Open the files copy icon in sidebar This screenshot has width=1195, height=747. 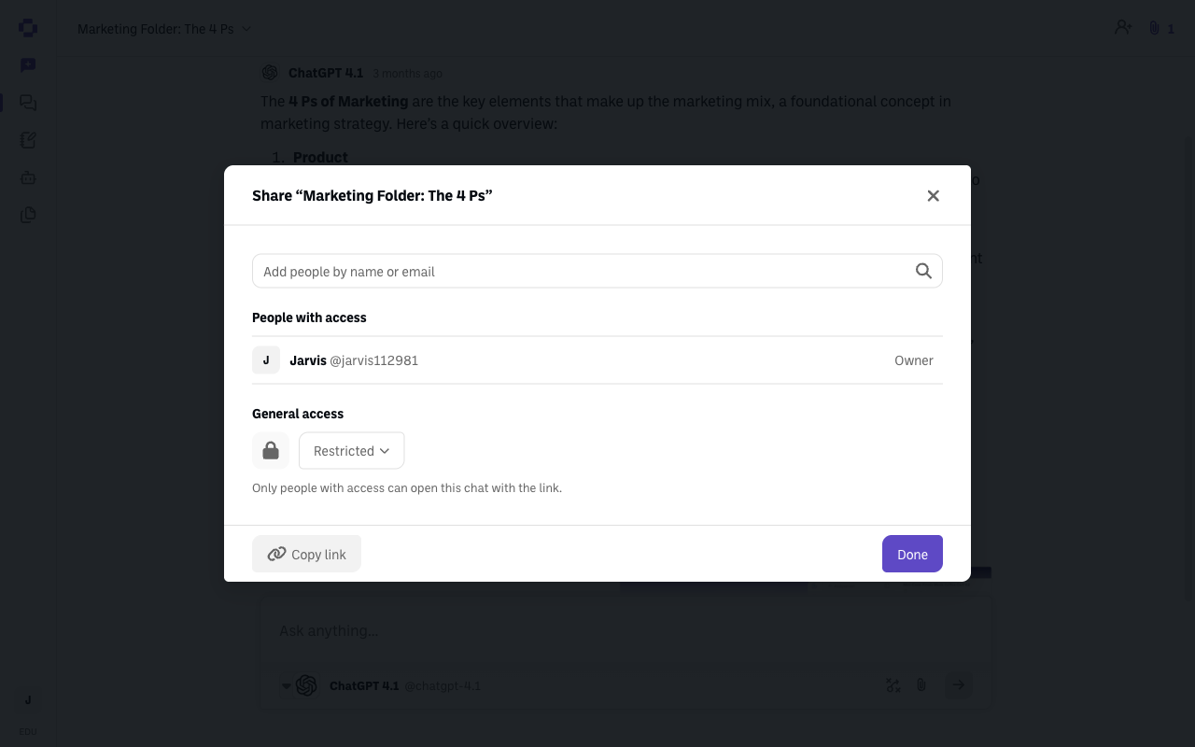[28, 215]
